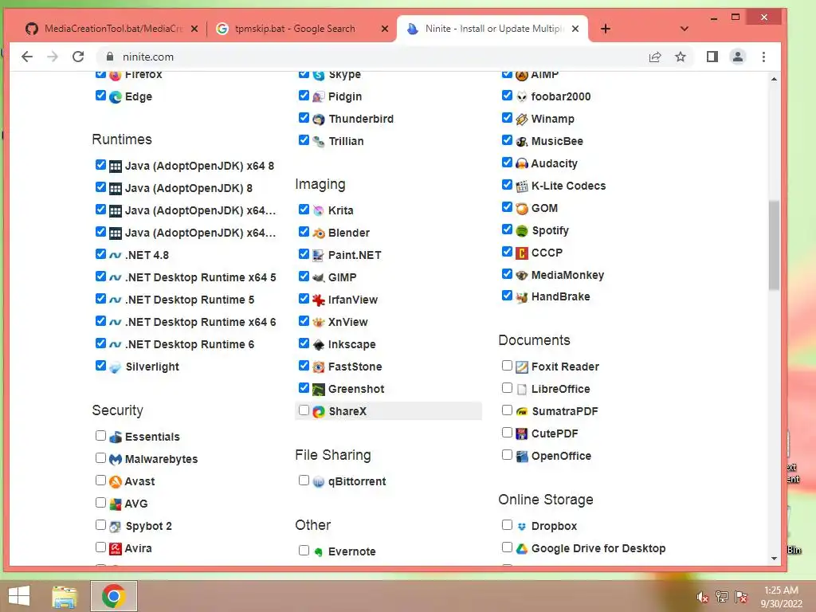Check the ShareX checkbox
The image size is (816, 612).
coord(304,410)
